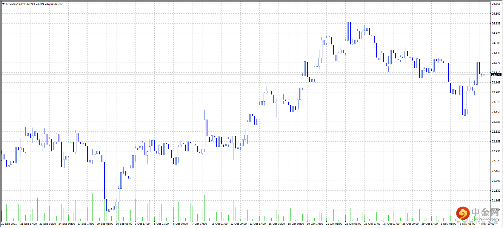Click the 5 Oct 01:00 time label
Screen dimensions: 503x228
pos(161,224)
